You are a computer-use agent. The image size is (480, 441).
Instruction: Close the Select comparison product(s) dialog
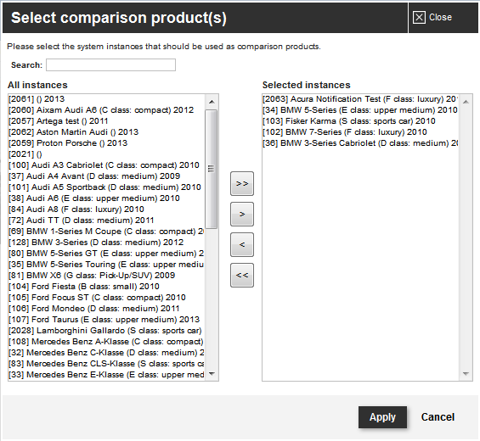[432, 18]
